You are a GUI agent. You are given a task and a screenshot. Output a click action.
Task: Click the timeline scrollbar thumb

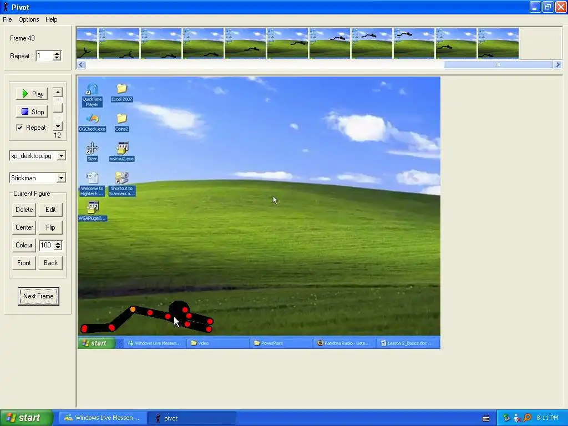pyautogui.click(x=498, y=65)
